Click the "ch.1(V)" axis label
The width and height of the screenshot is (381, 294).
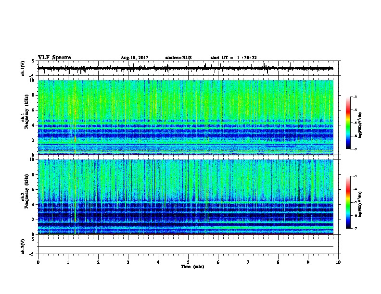coord(23,68)
